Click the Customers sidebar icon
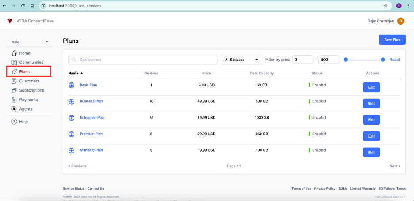The image size is (414, 201). coord(14,81)
